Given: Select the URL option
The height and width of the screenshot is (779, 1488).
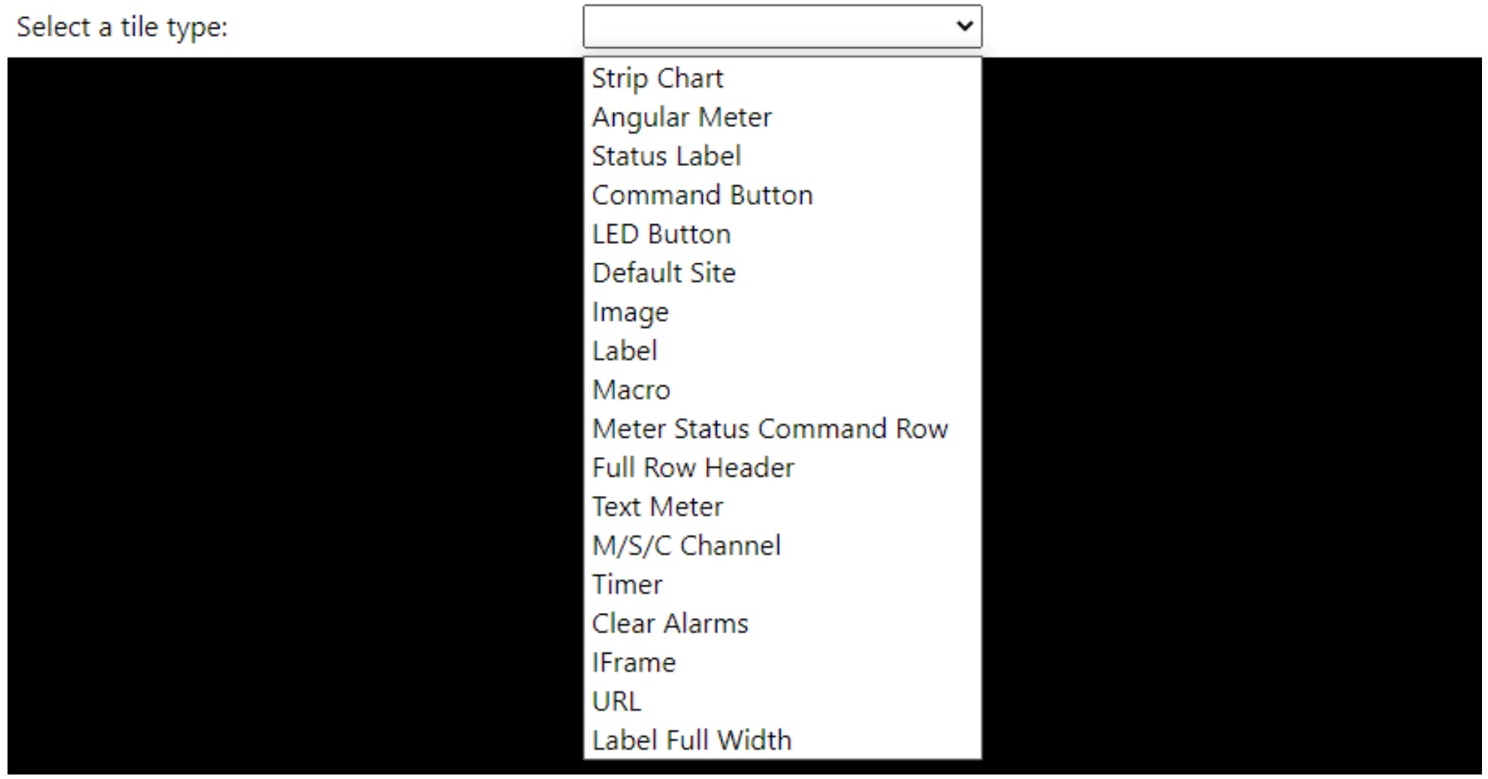Looking at the screenshot, I should (x=616, y=702).
